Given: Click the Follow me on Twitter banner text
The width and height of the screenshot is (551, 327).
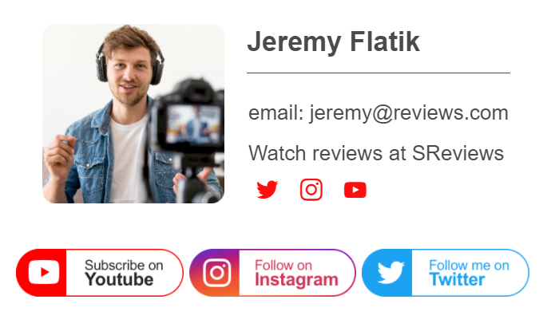Looking at the screenshot, I should (x=469, y=273).
